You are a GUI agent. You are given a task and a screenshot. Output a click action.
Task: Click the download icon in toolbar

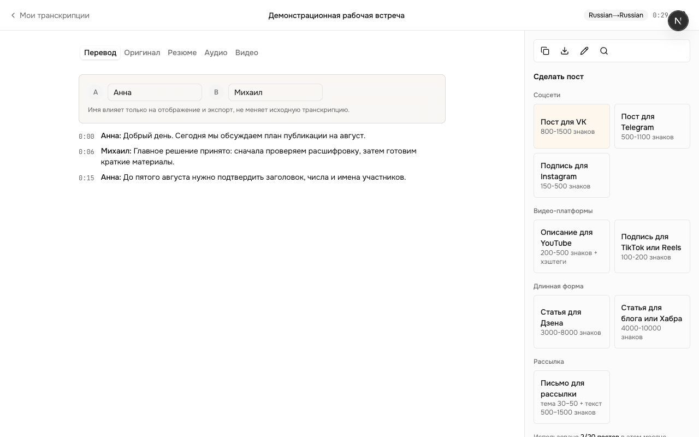click(x=565, y=51)
